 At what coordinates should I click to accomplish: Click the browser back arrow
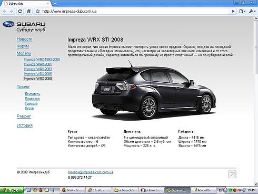[x=5, y=12]
